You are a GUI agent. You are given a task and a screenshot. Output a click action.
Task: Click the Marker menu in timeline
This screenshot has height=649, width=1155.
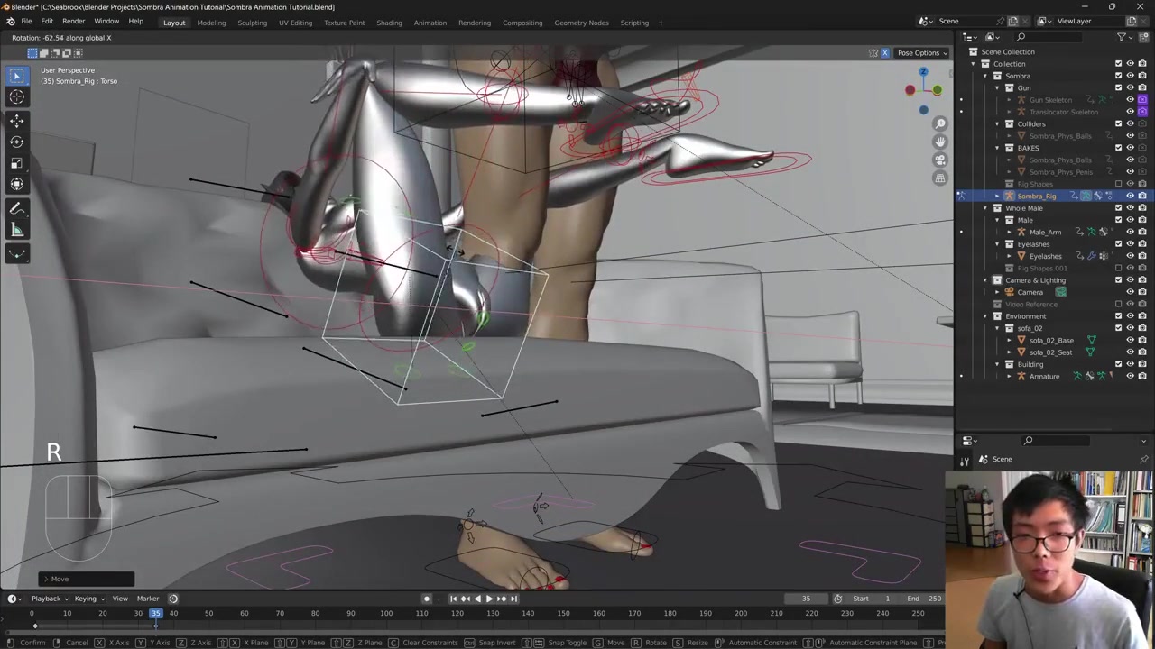tap(147, 599)
